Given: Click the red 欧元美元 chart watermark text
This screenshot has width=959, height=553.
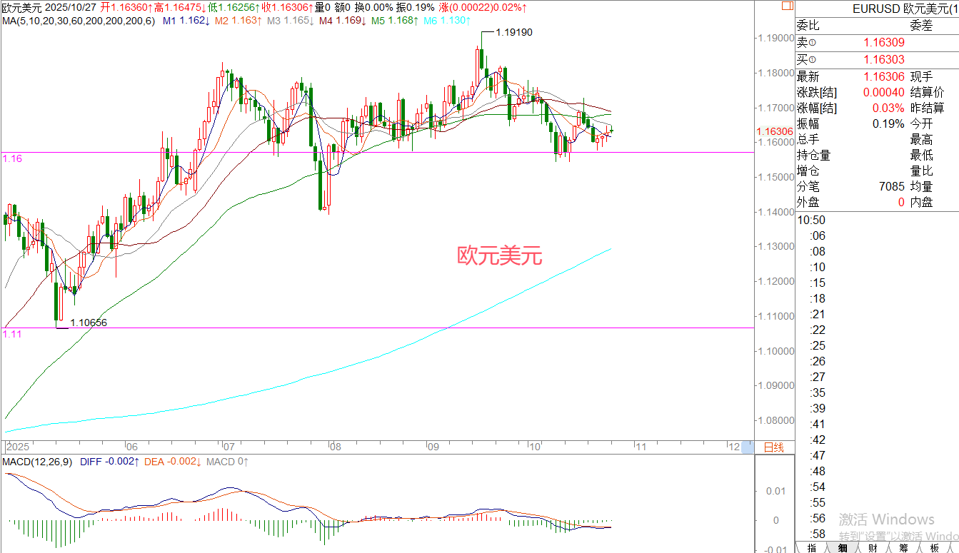Looking at the screenshot, I should [499, 255].
